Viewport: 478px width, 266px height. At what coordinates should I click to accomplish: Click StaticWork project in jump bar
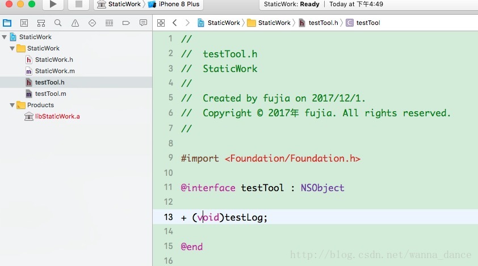219,23
